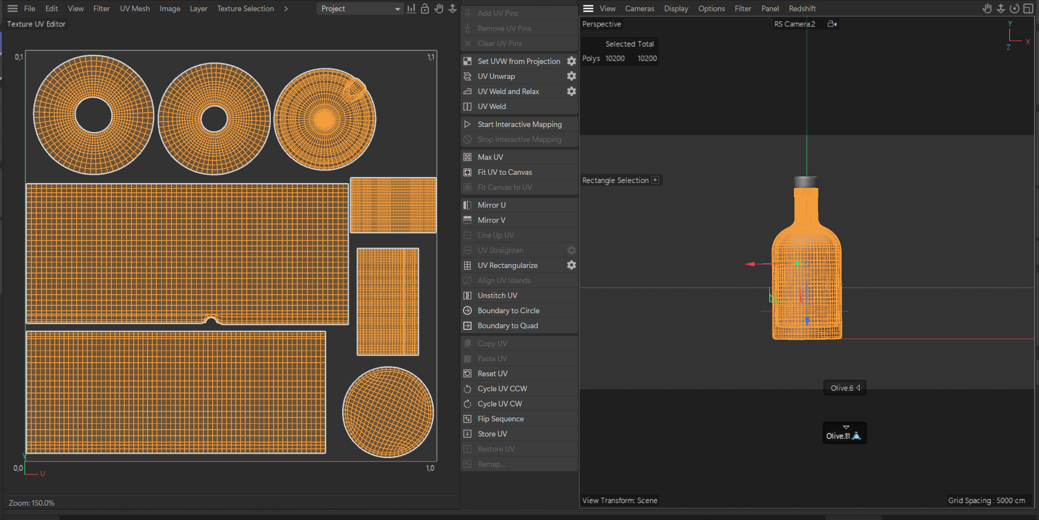Click the lock icon in UV editor toolbar
Screen dimensions: 1039x520
[x=425, y=9]
